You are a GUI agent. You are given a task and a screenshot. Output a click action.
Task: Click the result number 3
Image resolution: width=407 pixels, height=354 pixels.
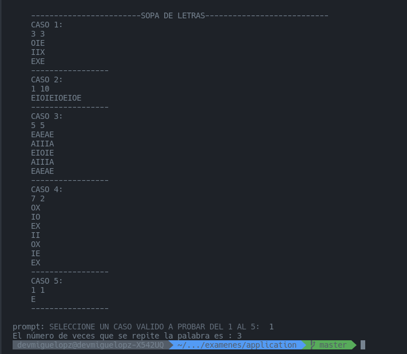(239, 336)
